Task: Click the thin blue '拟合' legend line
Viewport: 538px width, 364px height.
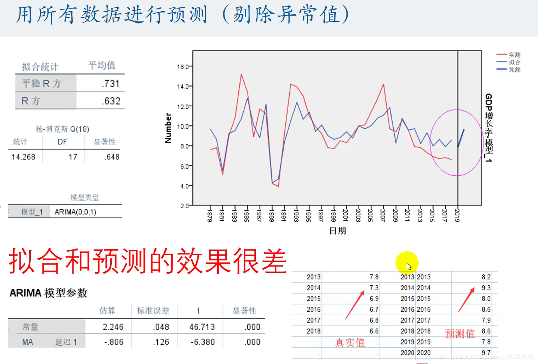Action: pyautogui.click(x=501, y=62)
